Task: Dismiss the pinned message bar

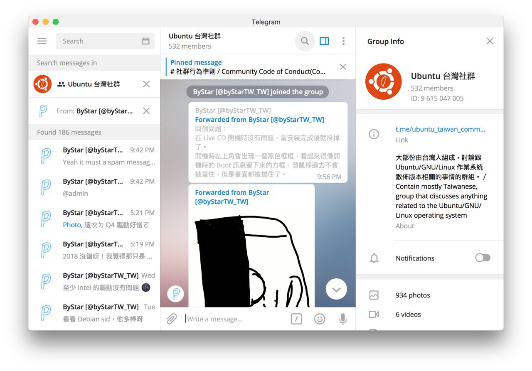Action: (x=343, y=67)
